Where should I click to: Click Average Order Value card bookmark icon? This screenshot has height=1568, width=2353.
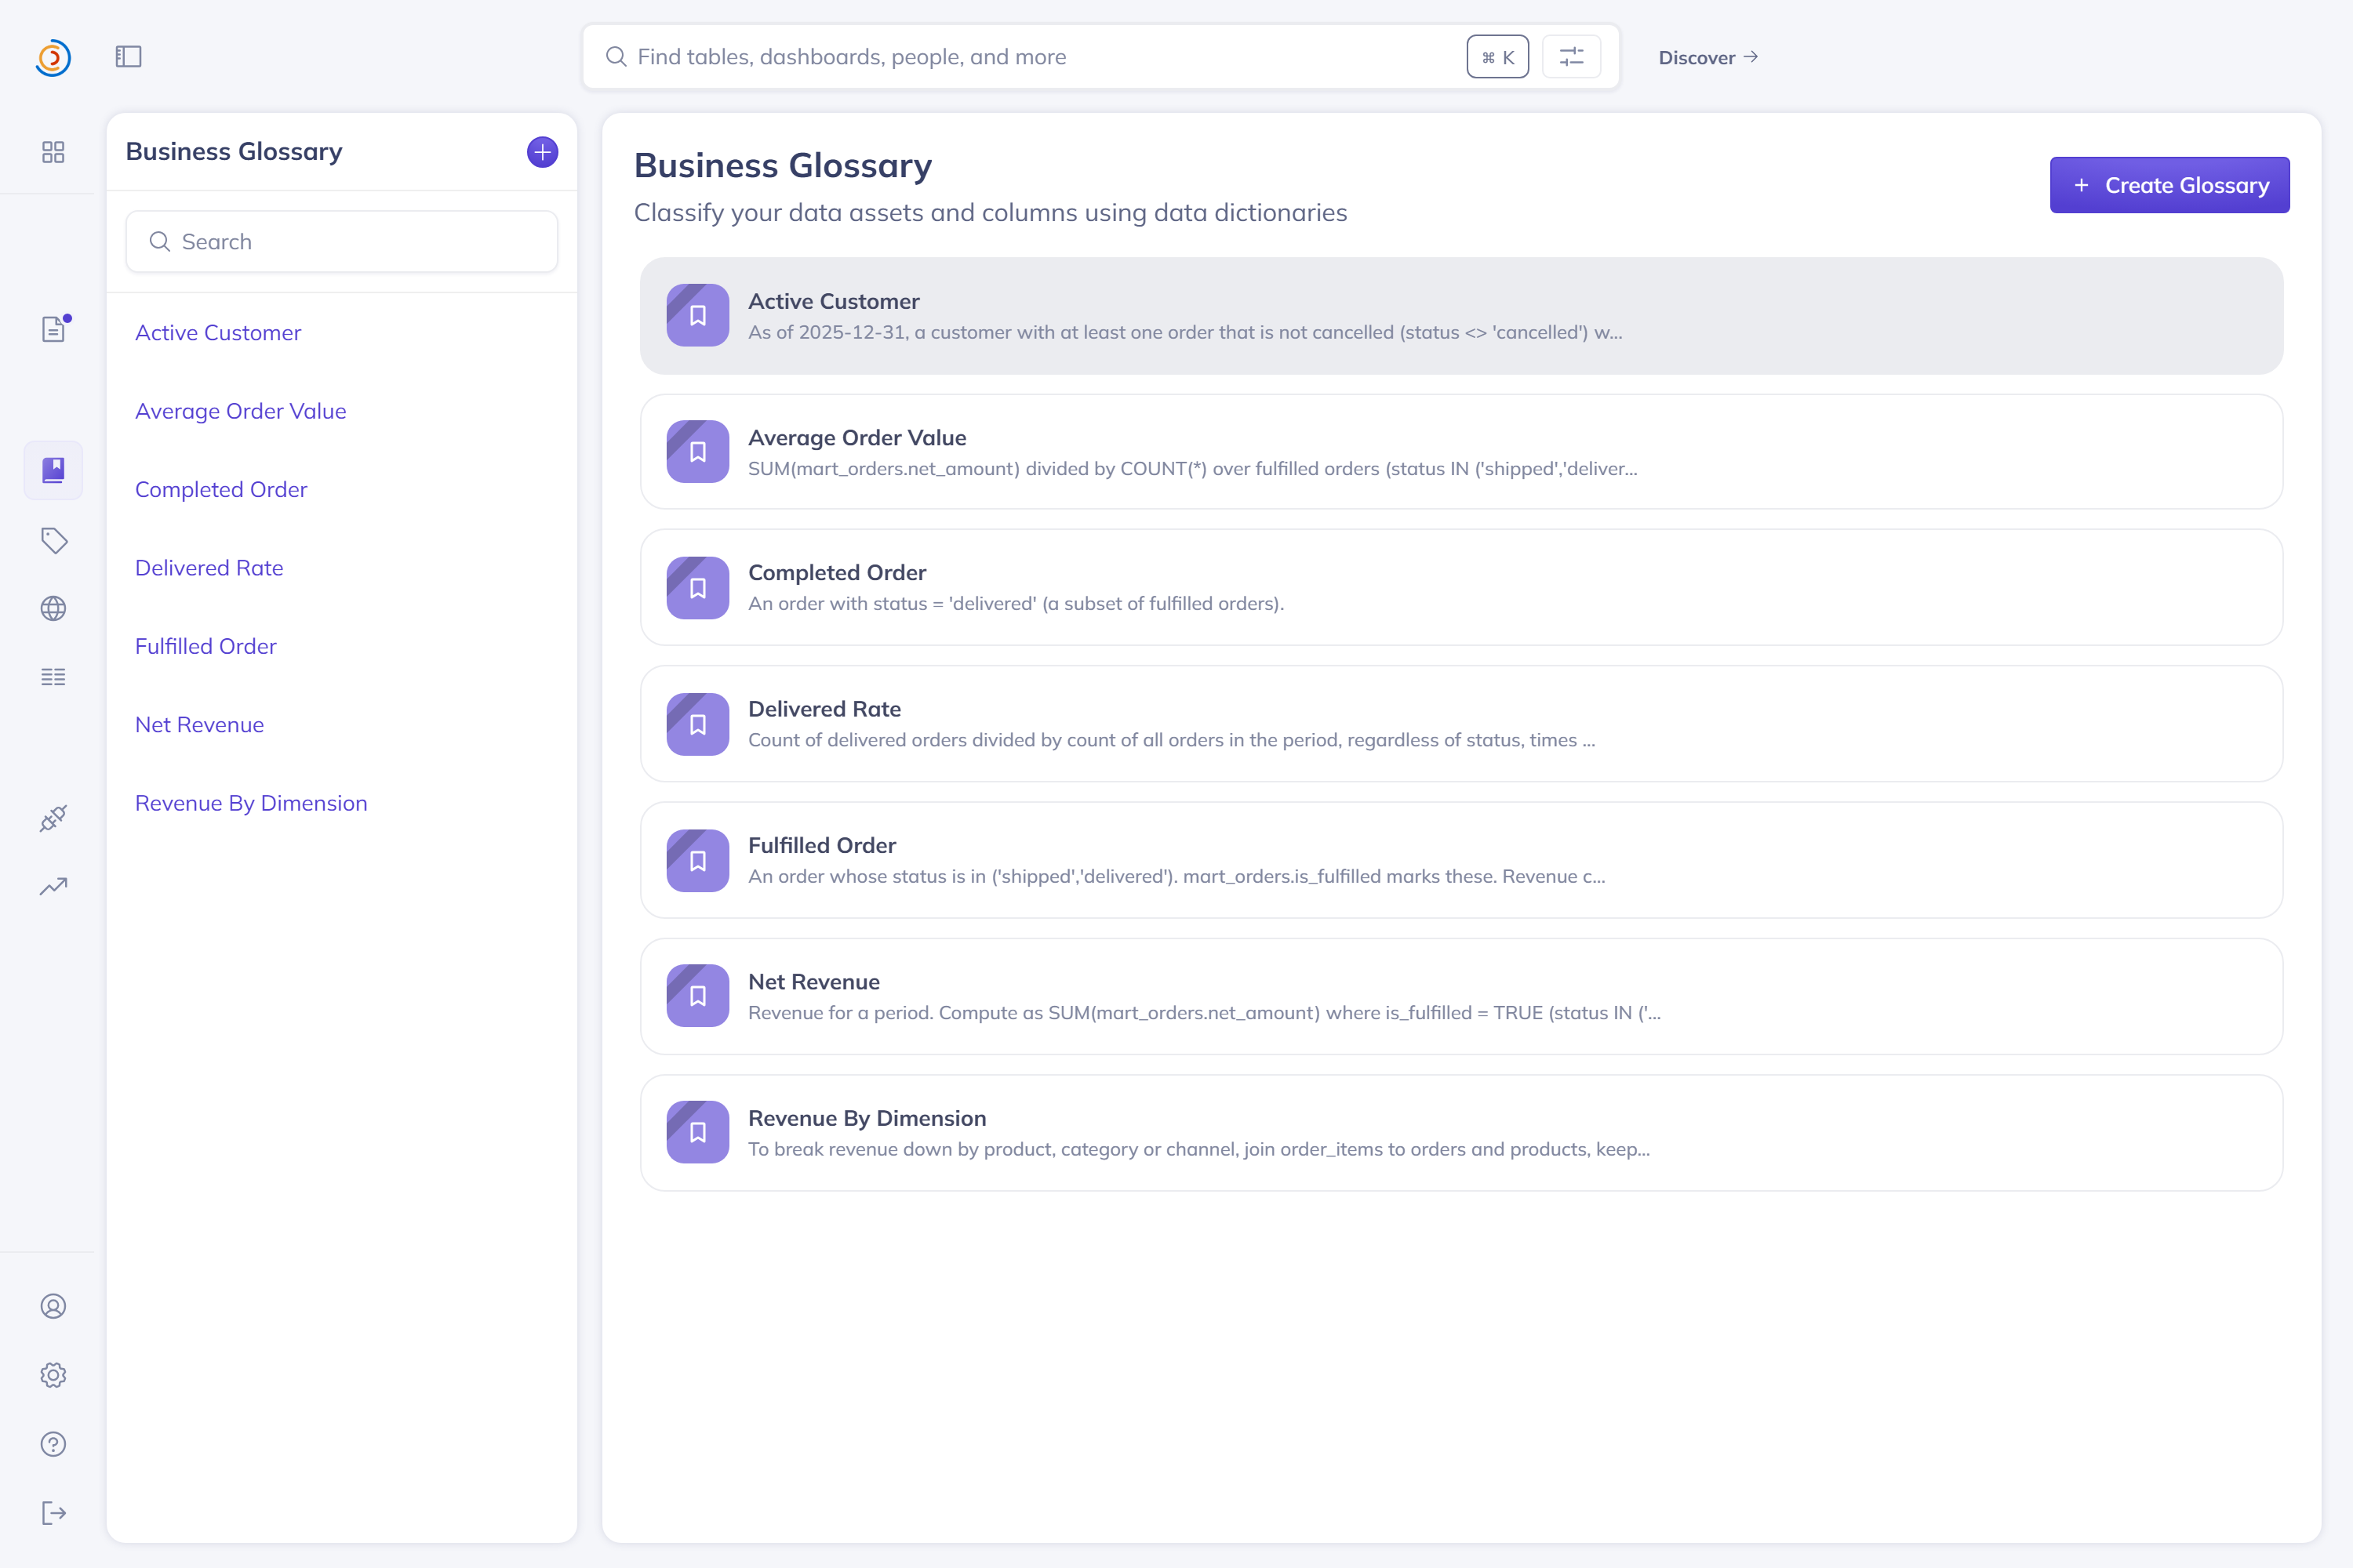click(697, 451)
